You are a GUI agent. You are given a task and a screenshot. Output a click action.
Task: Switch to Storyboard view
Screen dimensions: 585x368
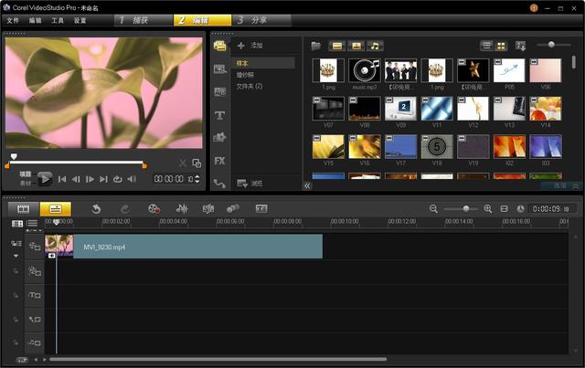[x=24, y=209]
